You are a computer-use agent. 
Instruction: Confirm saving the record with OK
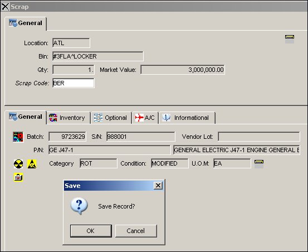point(91,231)
